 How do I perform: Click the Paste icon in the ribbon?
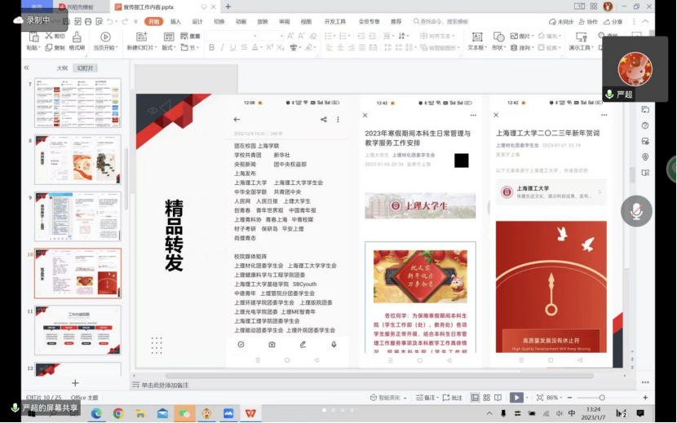(33, 37)
